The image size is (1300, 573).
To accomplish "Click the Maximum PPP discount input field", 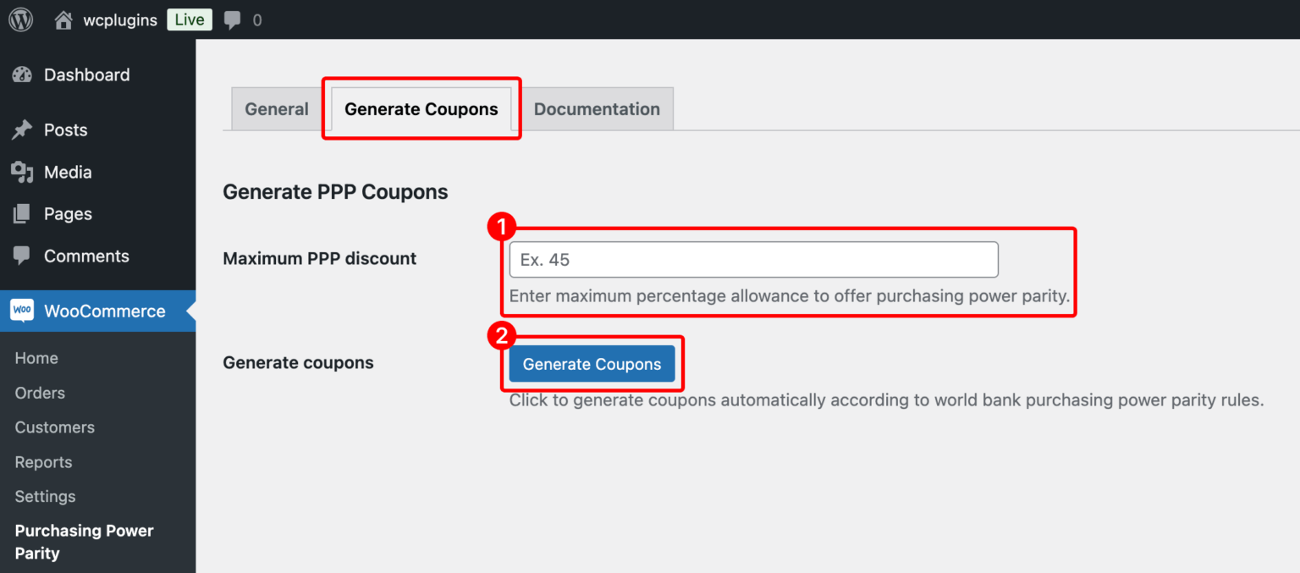I will 752,259.
